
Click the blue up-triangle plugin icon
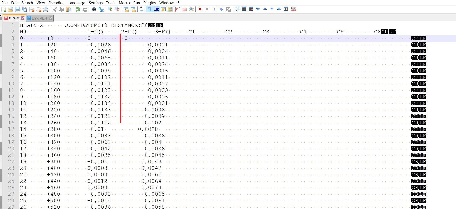(x=265, y=9)
